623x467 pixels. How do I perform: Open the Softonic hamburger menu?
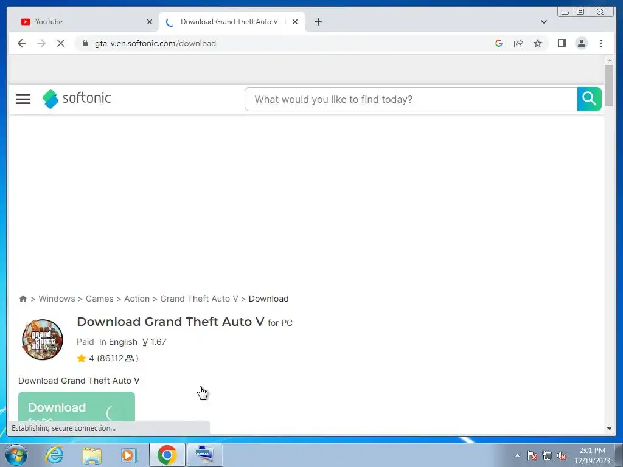23,99
